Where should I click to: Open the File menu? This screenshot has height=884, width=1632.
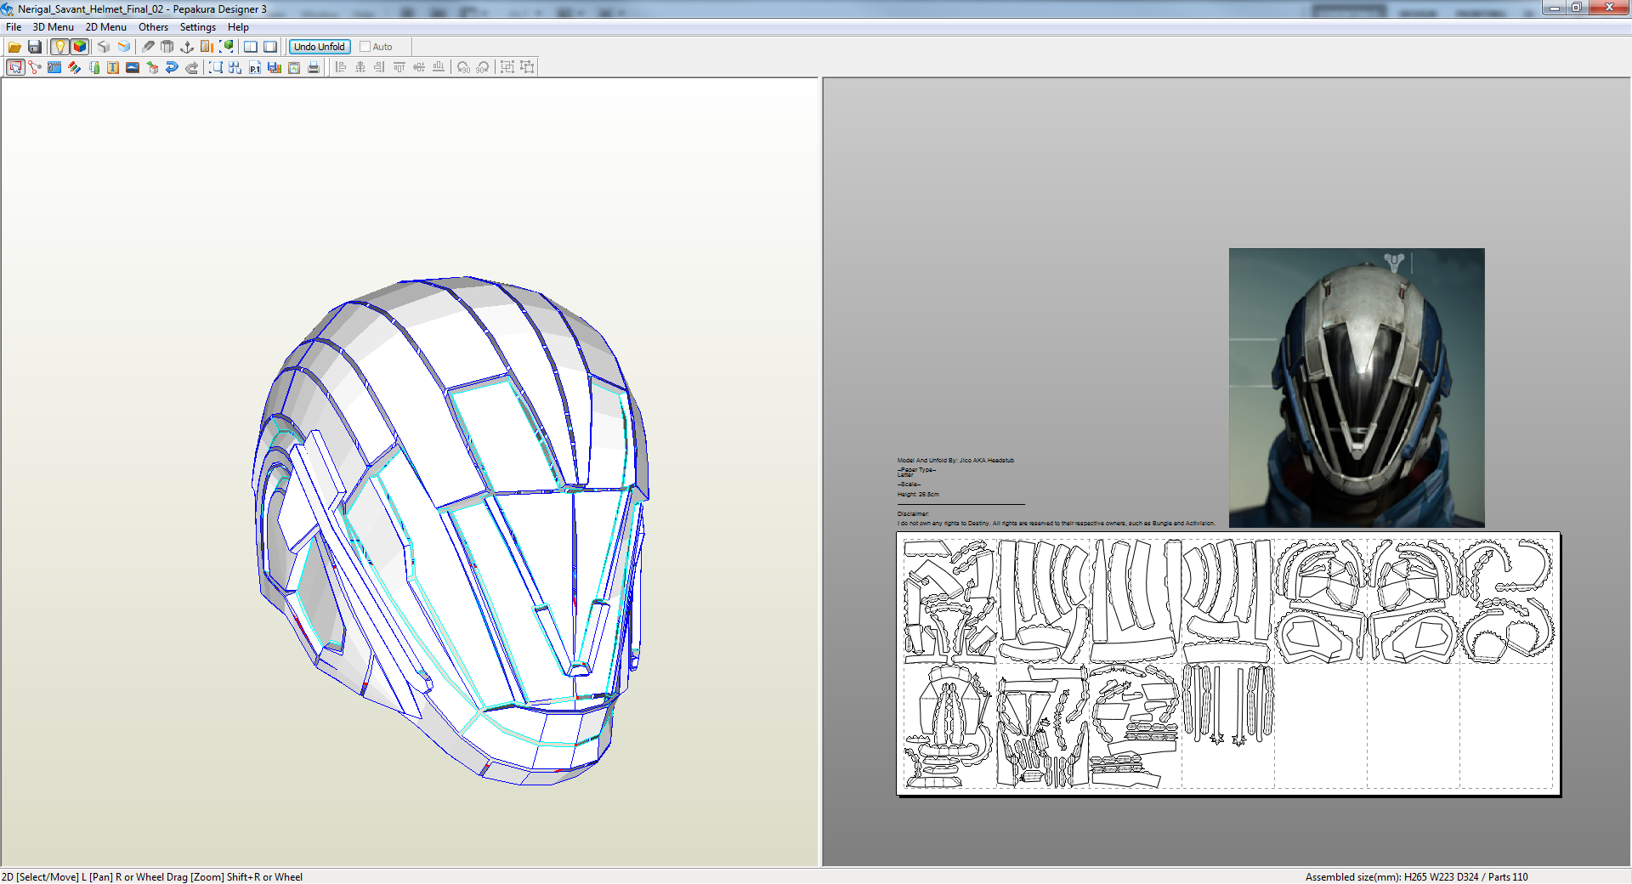(14, 27)
